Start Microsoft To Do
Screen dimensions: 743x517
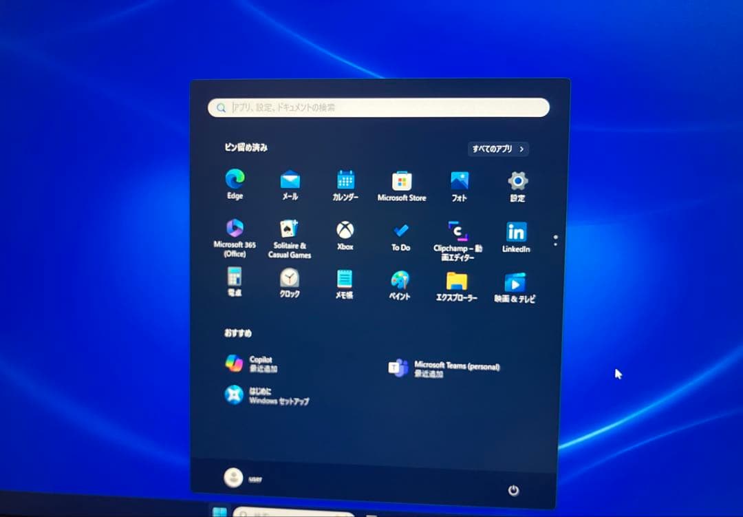pyautogui.click(x=400, y=231)
